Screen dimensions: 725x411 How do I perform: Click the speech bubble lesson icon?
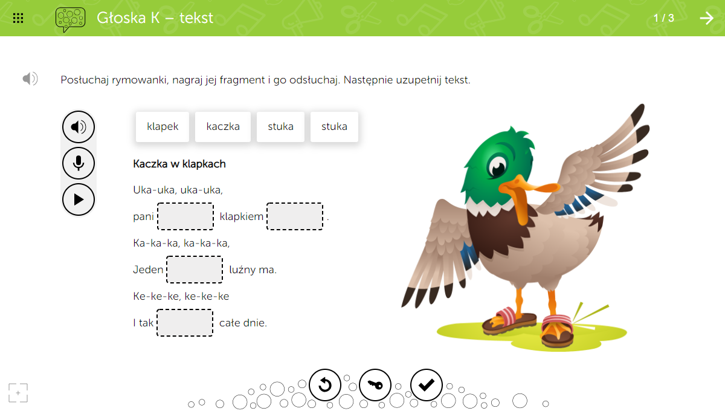click(x=70, y=19)
